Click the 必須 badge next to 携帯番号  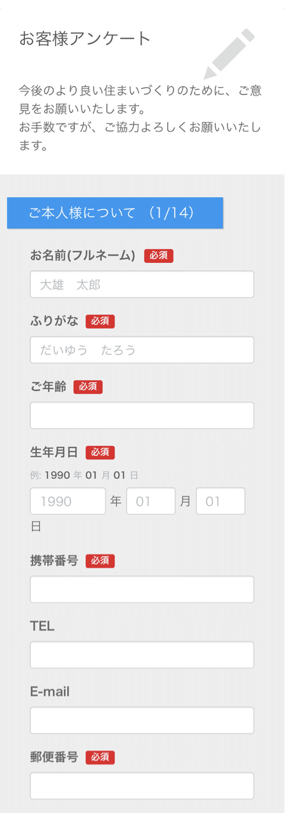(100, 561)
